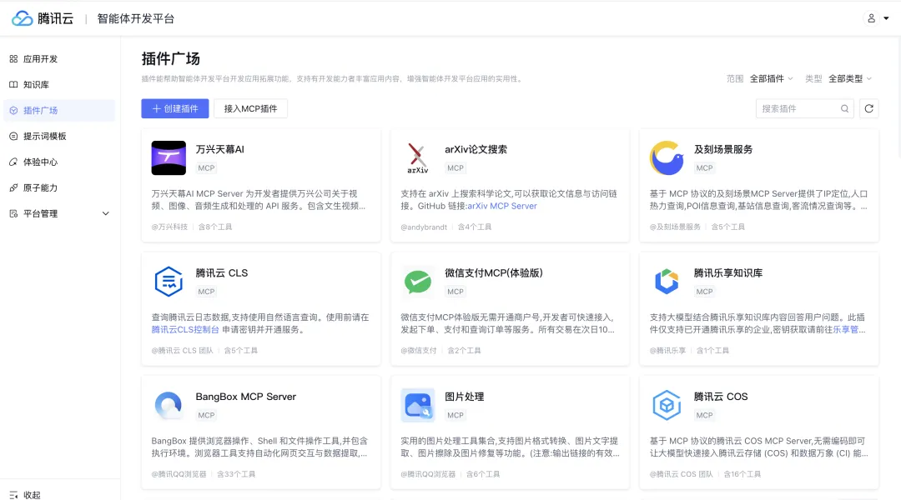Click 含16个工具 tool count text
The height and width of the screenshot is (500, 901).
[742, 474]
